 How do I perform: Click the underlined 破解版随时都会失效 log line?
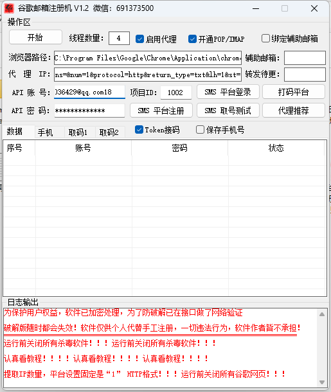tap(152, 328)
